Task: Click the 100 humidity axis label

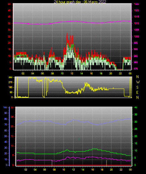Action: point(5,108)
